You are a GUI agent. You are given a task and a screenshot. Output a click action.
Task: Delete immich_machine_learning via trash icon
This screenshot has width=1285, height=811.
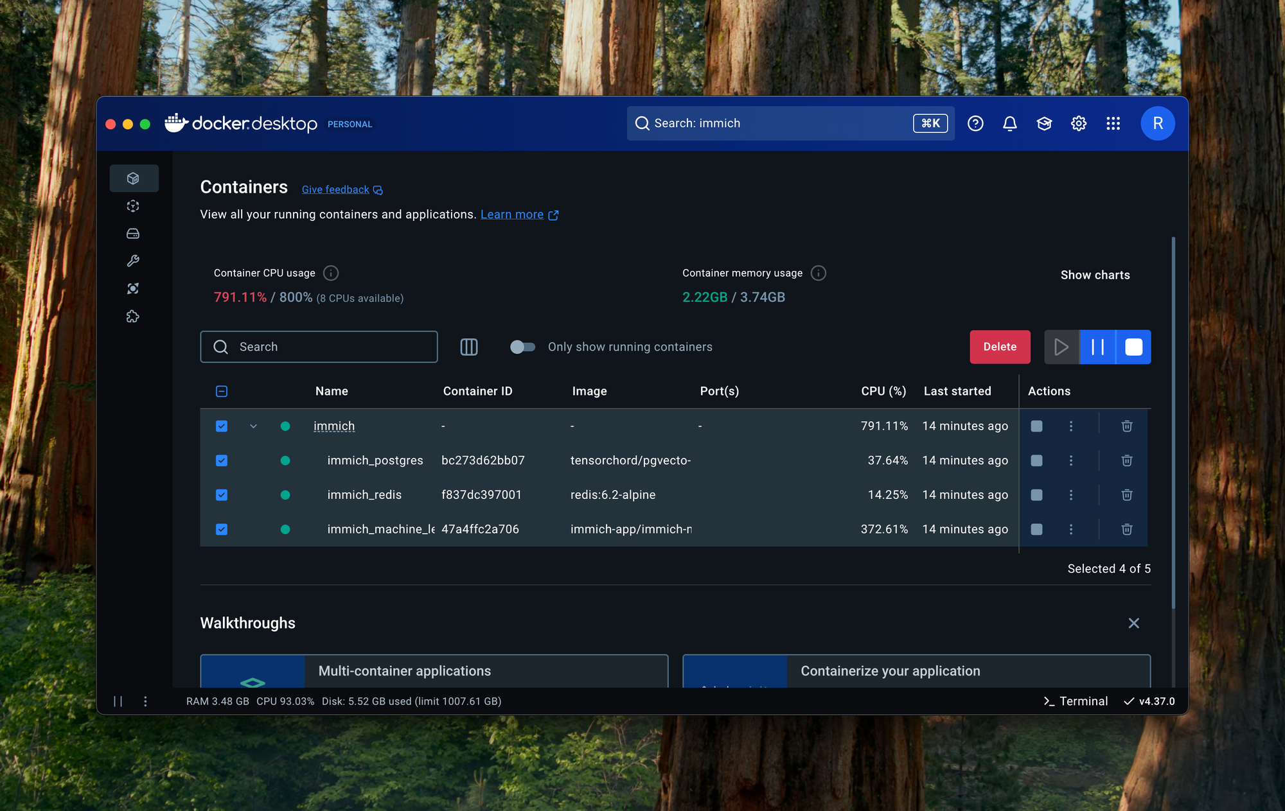(x=1127, y=529)
